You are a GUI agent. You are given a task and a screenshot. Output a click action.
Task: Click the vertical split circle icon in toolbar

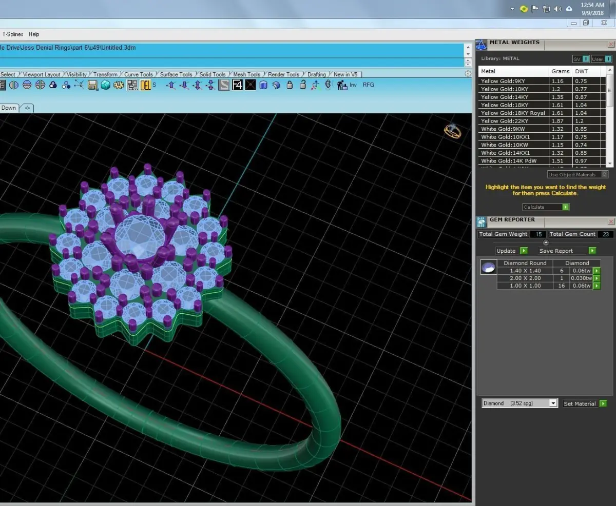14,85
